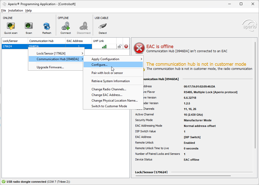Sort by Lock/Sensor column header
The height and width of the screenshot is (185, 259).
coord(15,41)
